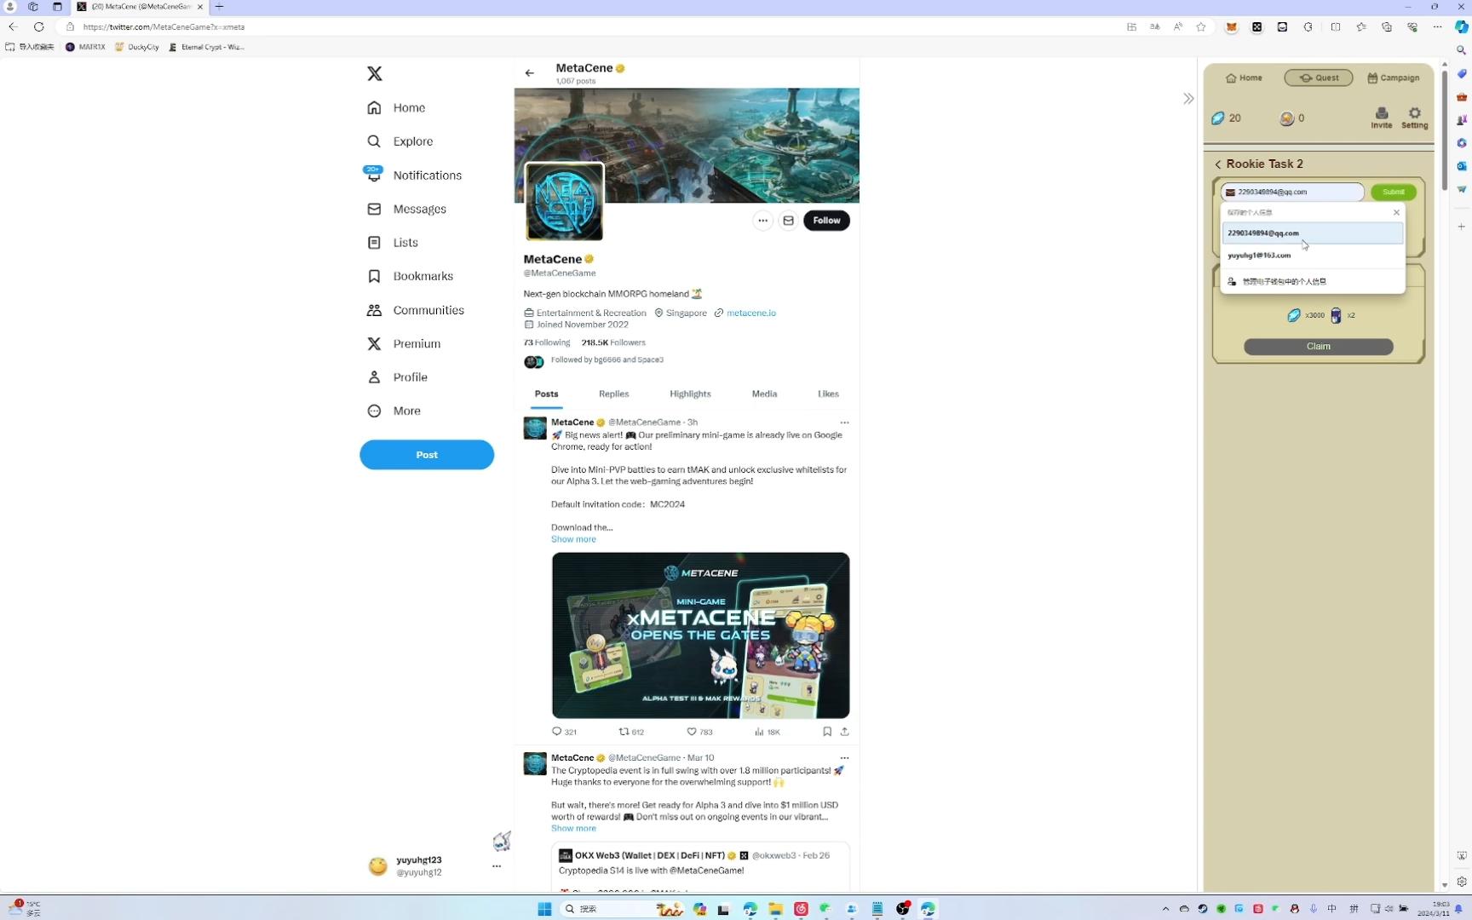The width and height of the screenshot is (1472, 920).
Task: Open options menu of first post
Action: pyautogui.click(x=844, y=423)
